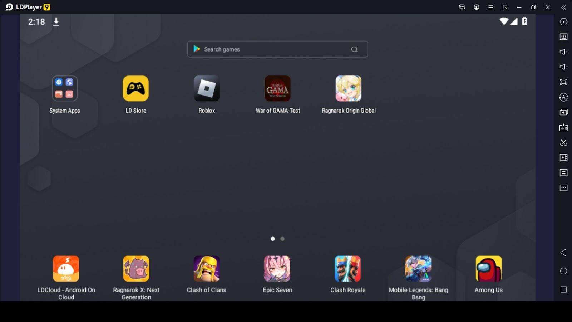The image size is (572, 322).
Task: Open Mobile Legends: Bang Bang
Action: click(x=418, y=269)
